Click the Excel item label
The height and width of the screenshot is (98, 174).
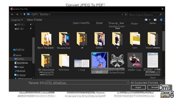click(100, 23)
